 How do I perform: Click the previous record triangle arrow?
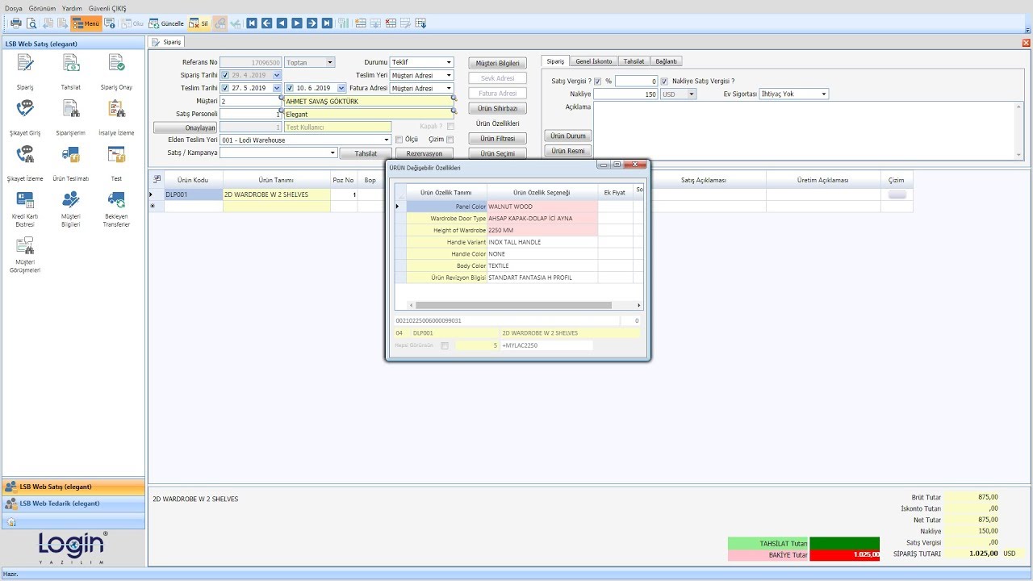pyautogui.click(x=282, y=23)
